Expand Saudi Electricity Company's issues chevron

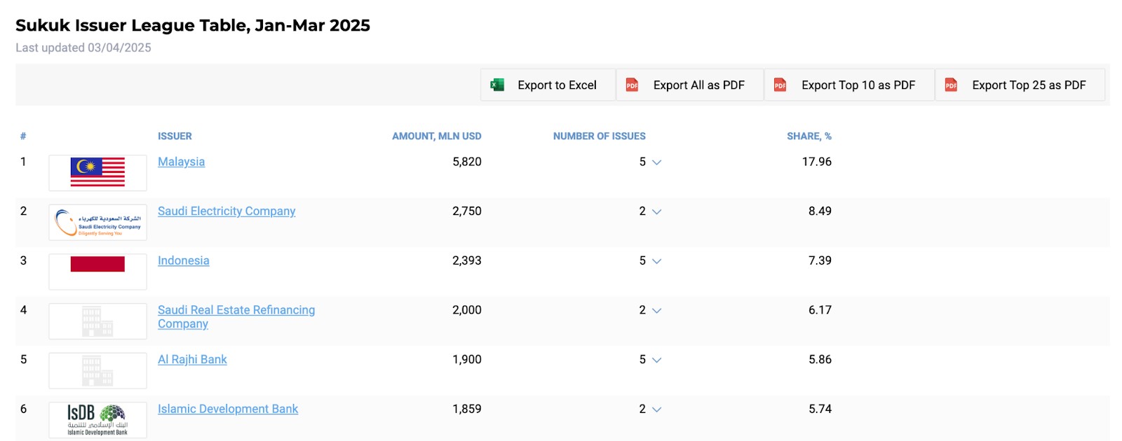coord(656,212)
